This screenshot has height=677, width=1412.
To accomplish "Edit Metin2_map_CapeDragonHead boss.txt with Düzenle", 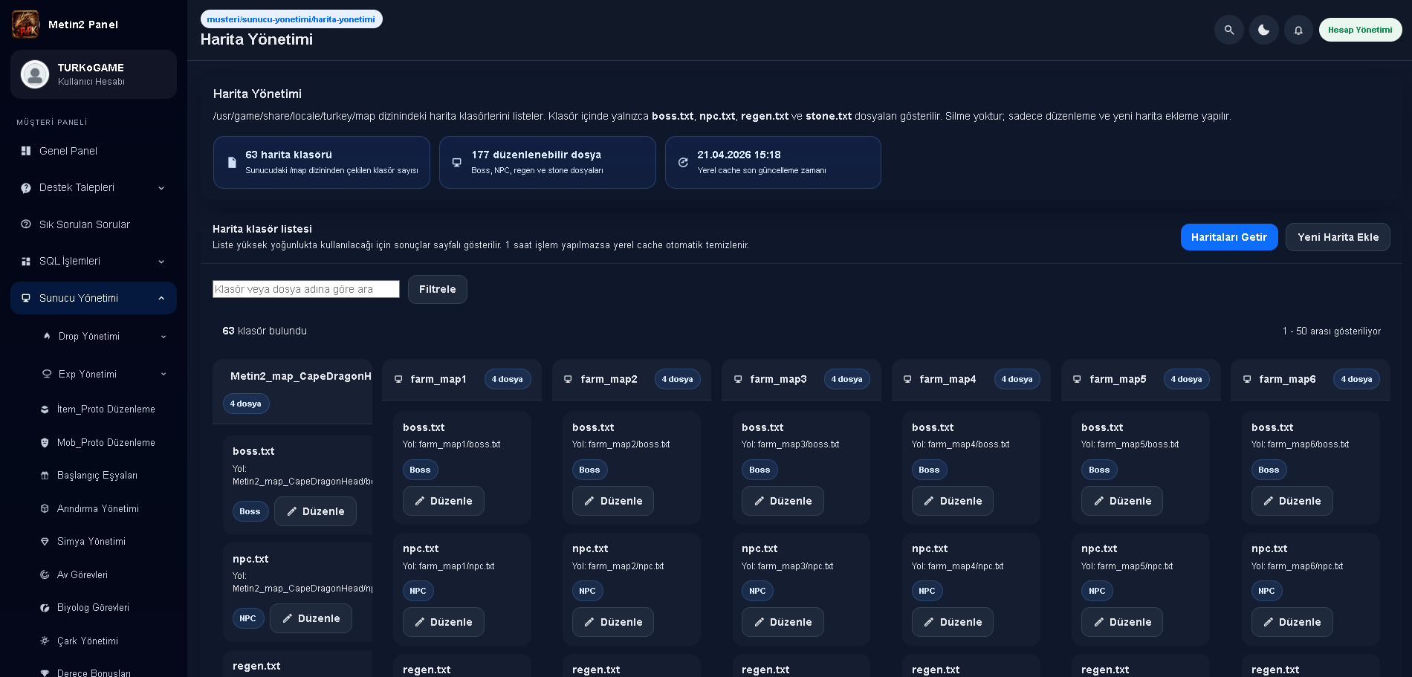I will coord(315,511).
